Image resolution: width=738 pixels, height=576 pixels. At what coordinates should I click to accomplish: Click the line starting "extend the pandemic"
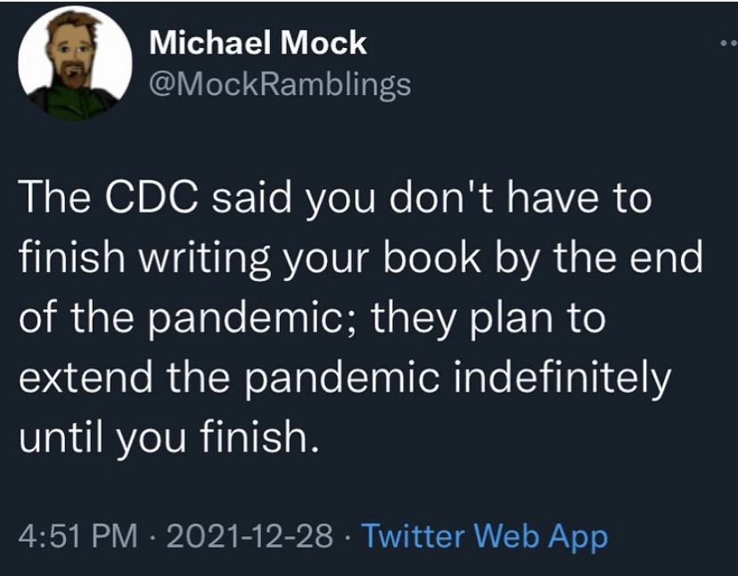coord(344,378)
